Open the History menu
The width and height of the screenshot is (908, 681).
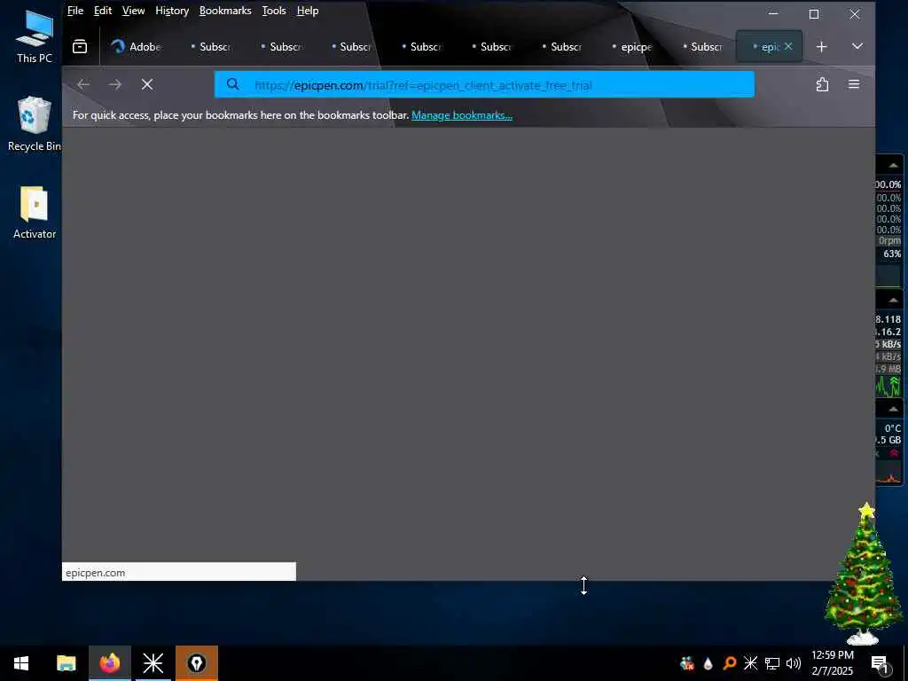[172, 11]
